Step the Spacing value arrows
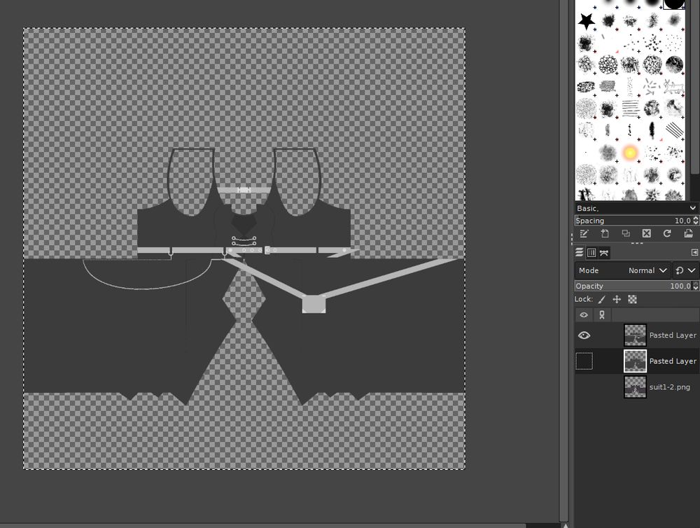 [696, 221]
